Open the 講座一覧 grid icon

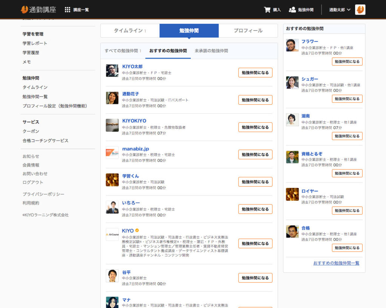point(67,10)
